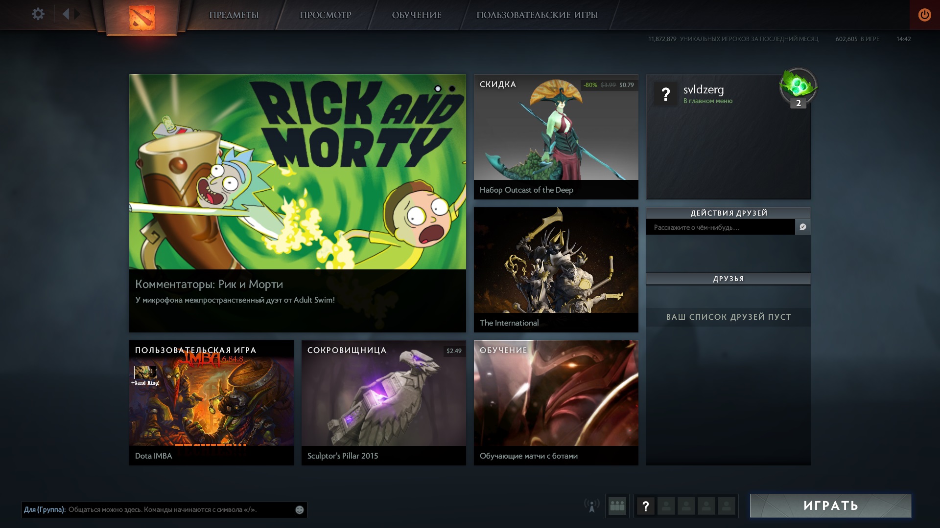Select the first carousel dot
The height and width of the screenshot is (528, 940).
tap(438, 88)
